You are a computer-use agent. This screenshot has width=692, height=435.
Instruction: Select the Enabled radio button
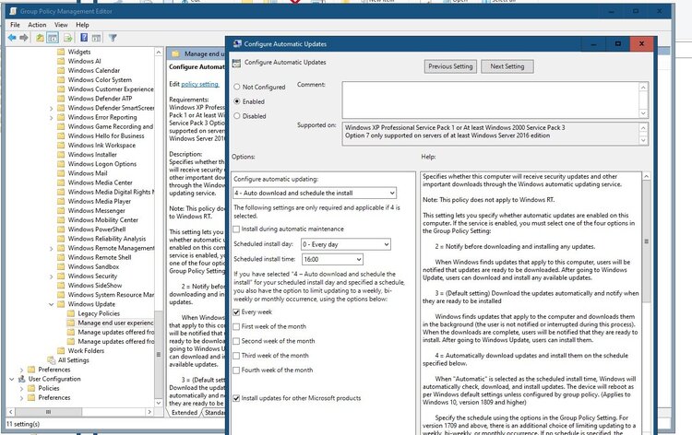[x=237, y=101]
